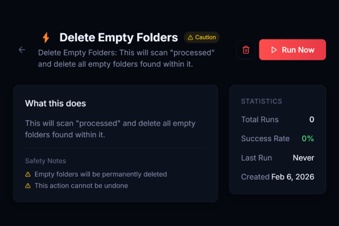The height and width of the screenshot is (226, 339).
Task: Click the What this does heading
Action: click(x=55, y=103)
